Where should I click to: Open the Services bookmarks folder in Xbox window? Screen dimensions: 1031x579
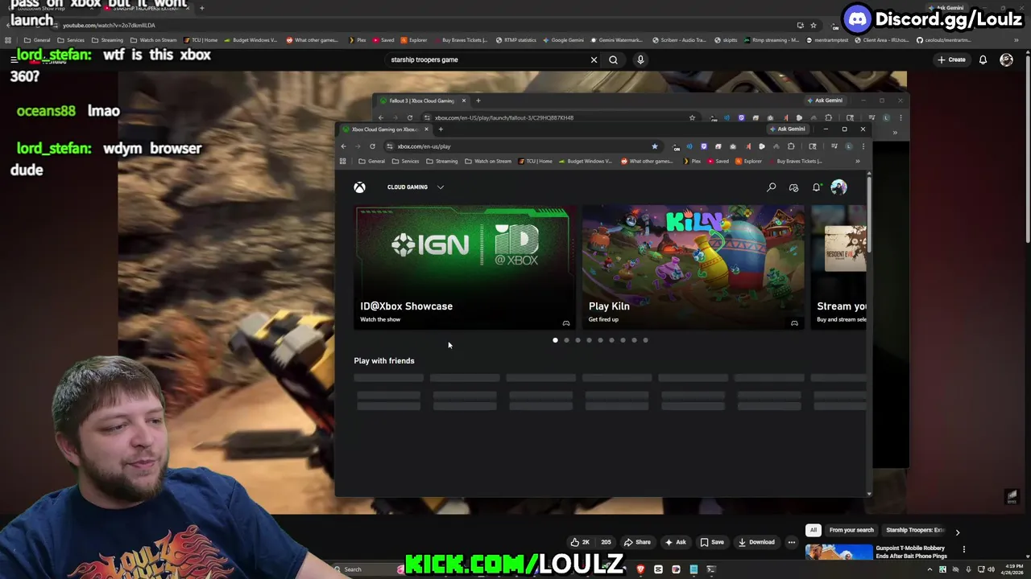tap(405, 161)
